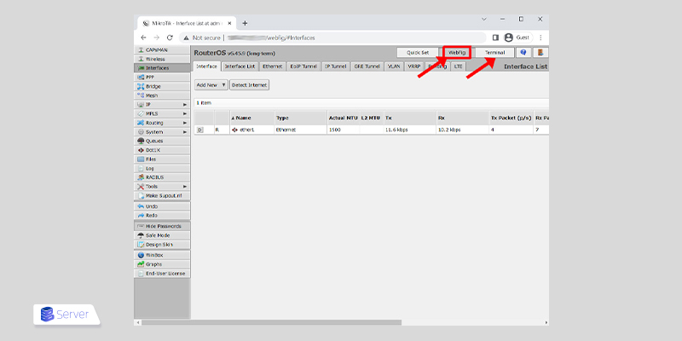The image size is (682, 341).
Task: Click Make Supout.rif in sidebar
Action: 162,196
